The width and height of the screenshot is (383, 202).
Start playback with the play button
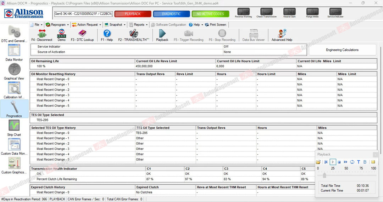coord(333,162)
